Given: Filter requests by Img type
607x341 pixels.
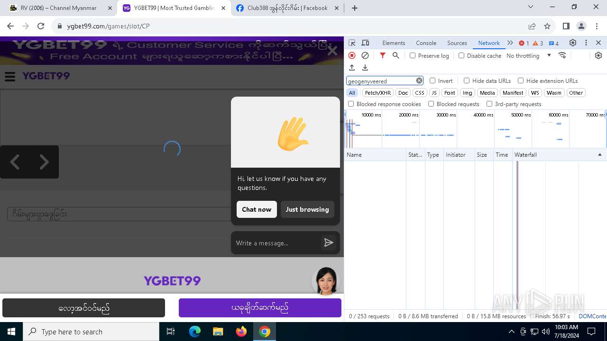Looking at the screenshot, I should (x=468, y=93).
